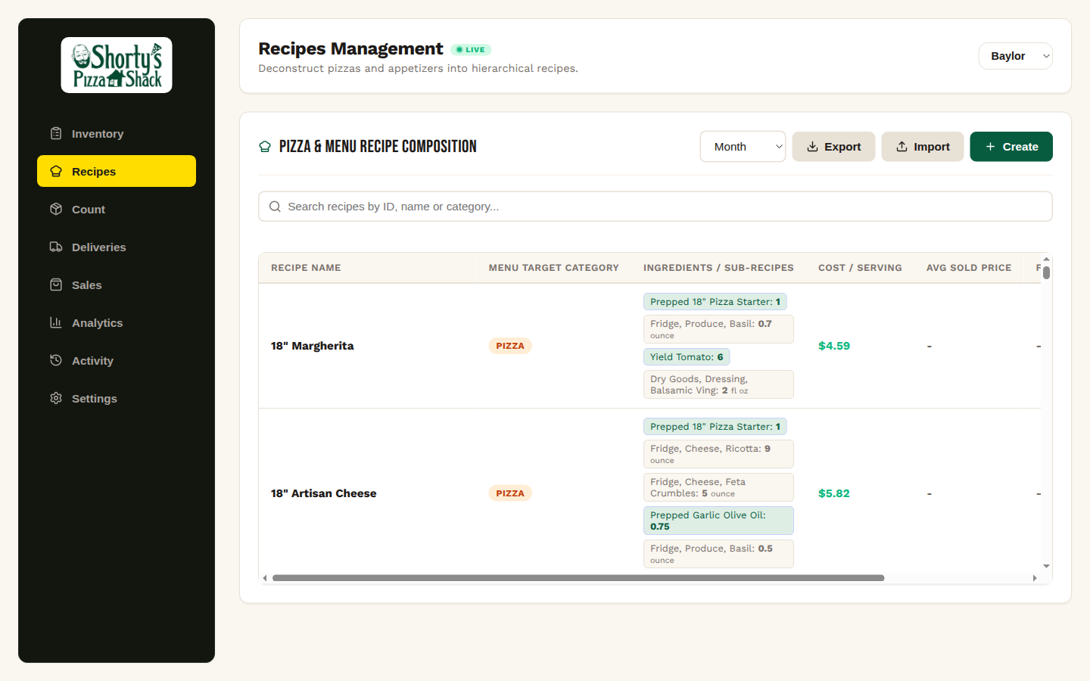
Task: Click the $5.82 cost value
Action: (834, 493)
